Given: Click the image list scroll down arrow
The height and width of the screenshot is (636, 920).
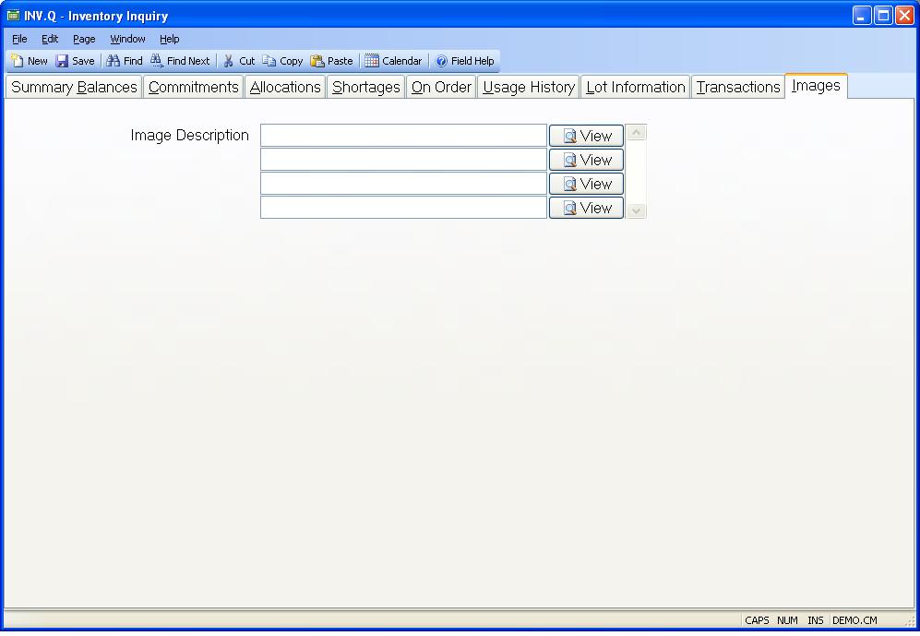Looking at the screenshot, I should point(636,210).
